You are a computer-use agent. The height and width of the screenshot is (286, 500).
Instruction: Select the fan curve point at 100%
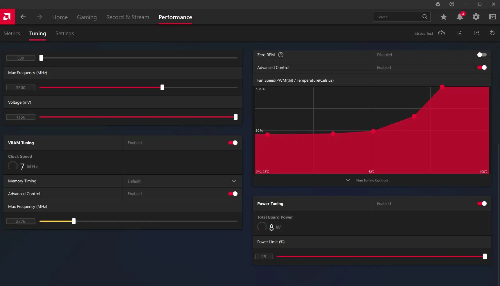(x=442, y=87)
